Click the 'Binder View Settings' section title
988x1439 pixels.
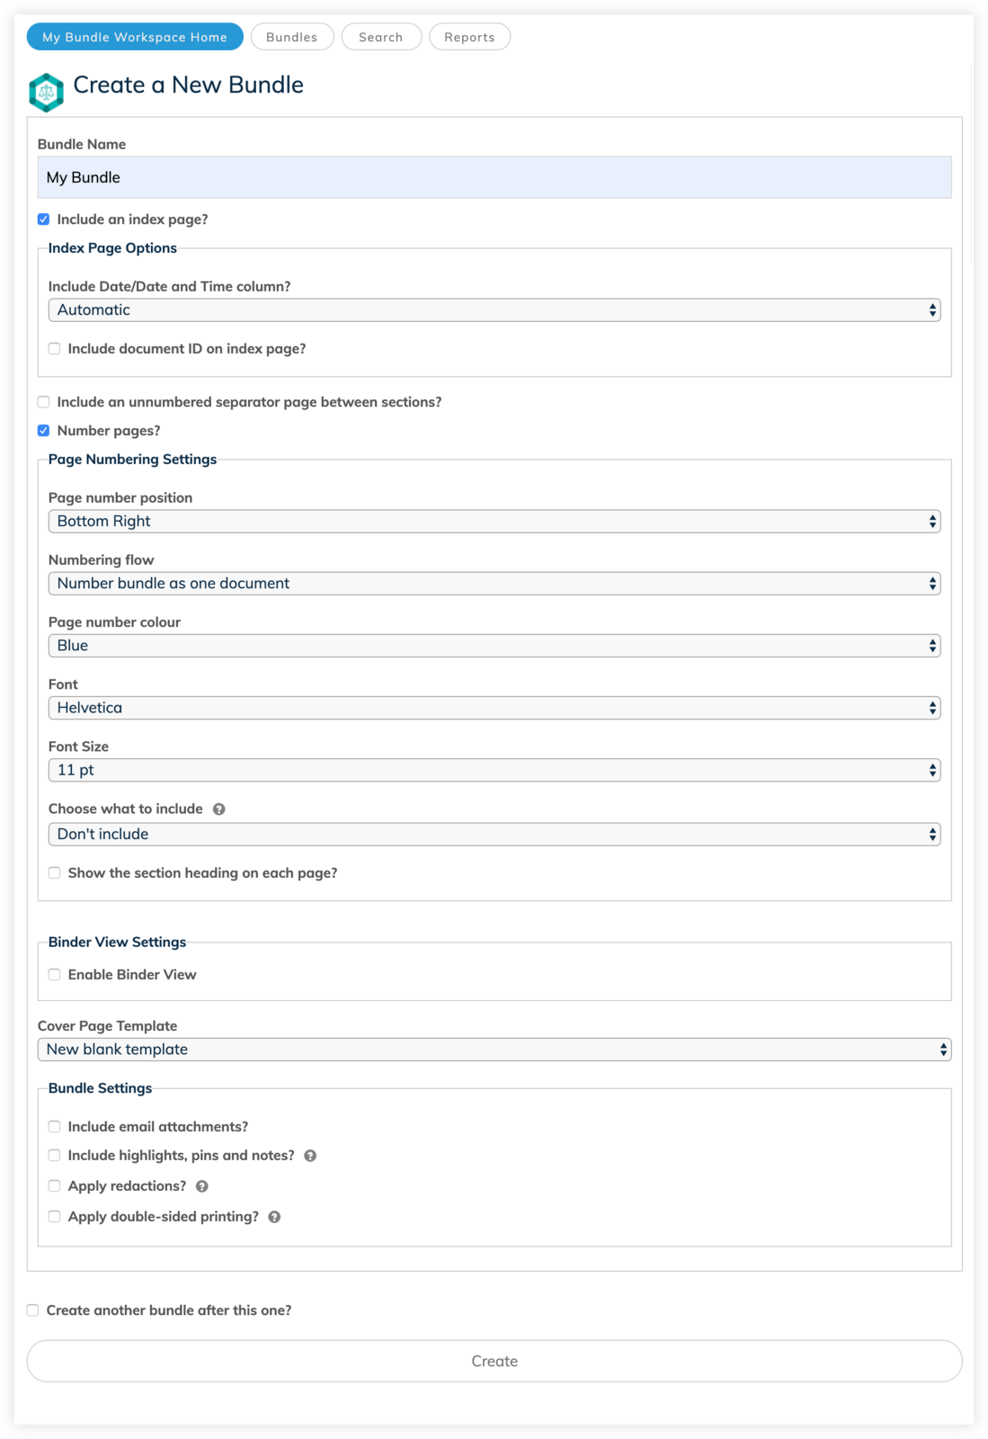[117, 943]
